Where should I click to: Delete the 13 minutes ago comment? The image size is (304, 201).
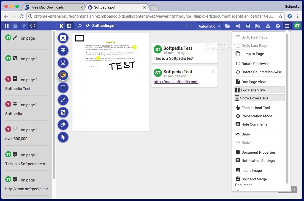[x=213, y=71]
